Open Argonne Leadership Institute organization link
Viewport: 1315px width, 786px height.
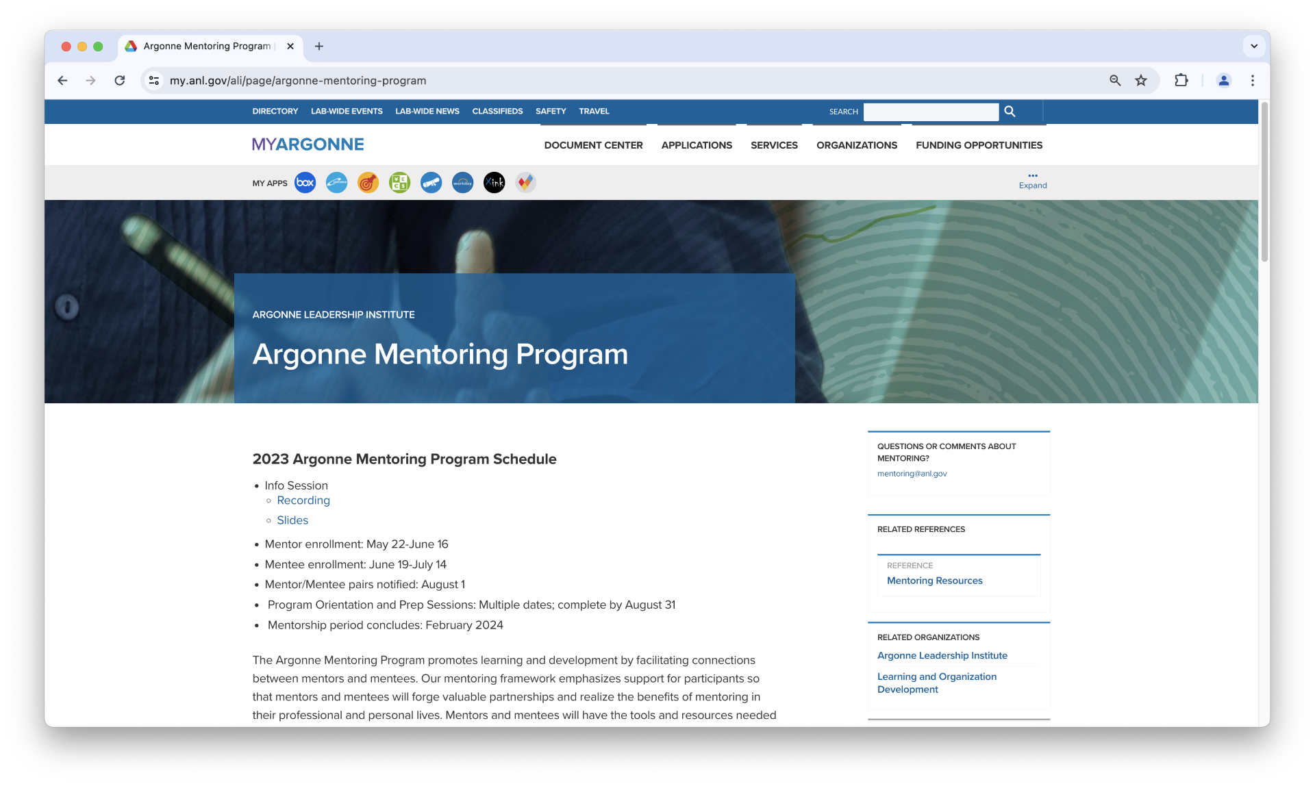(942, 656)
